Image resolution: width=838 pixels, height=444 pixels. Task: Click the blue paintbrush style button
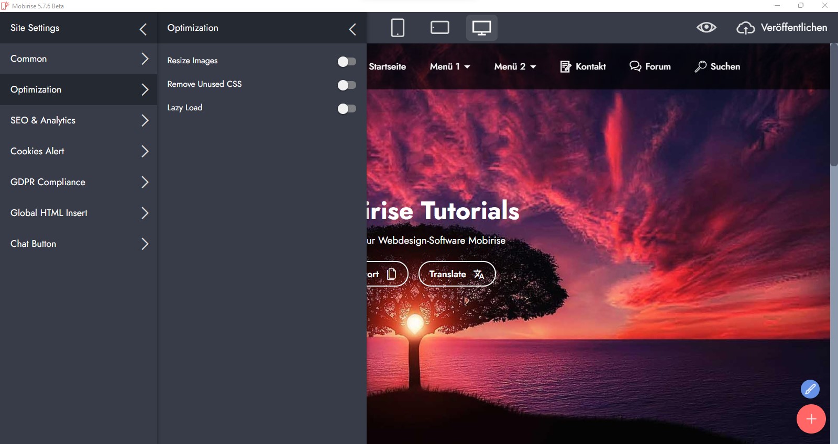[810, 389]
